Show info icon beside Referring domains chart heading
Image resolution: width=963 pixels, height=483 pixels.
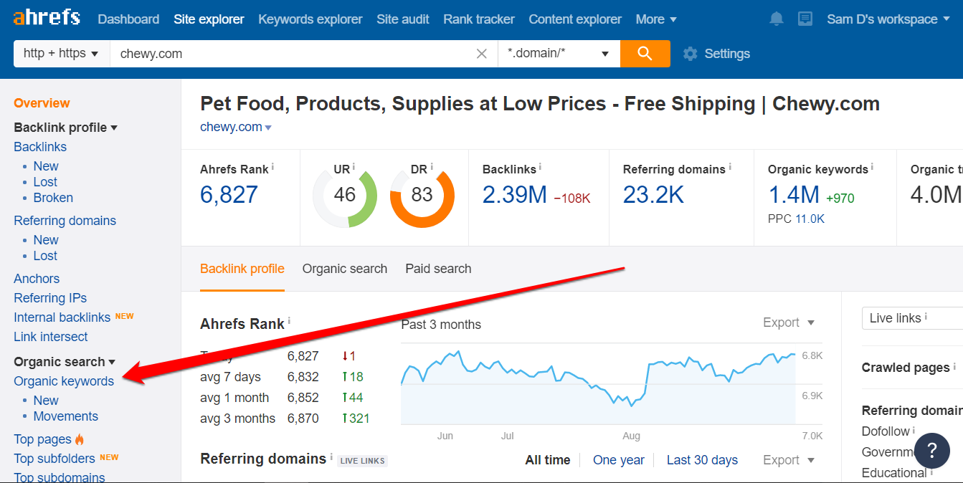coord(331,456)
